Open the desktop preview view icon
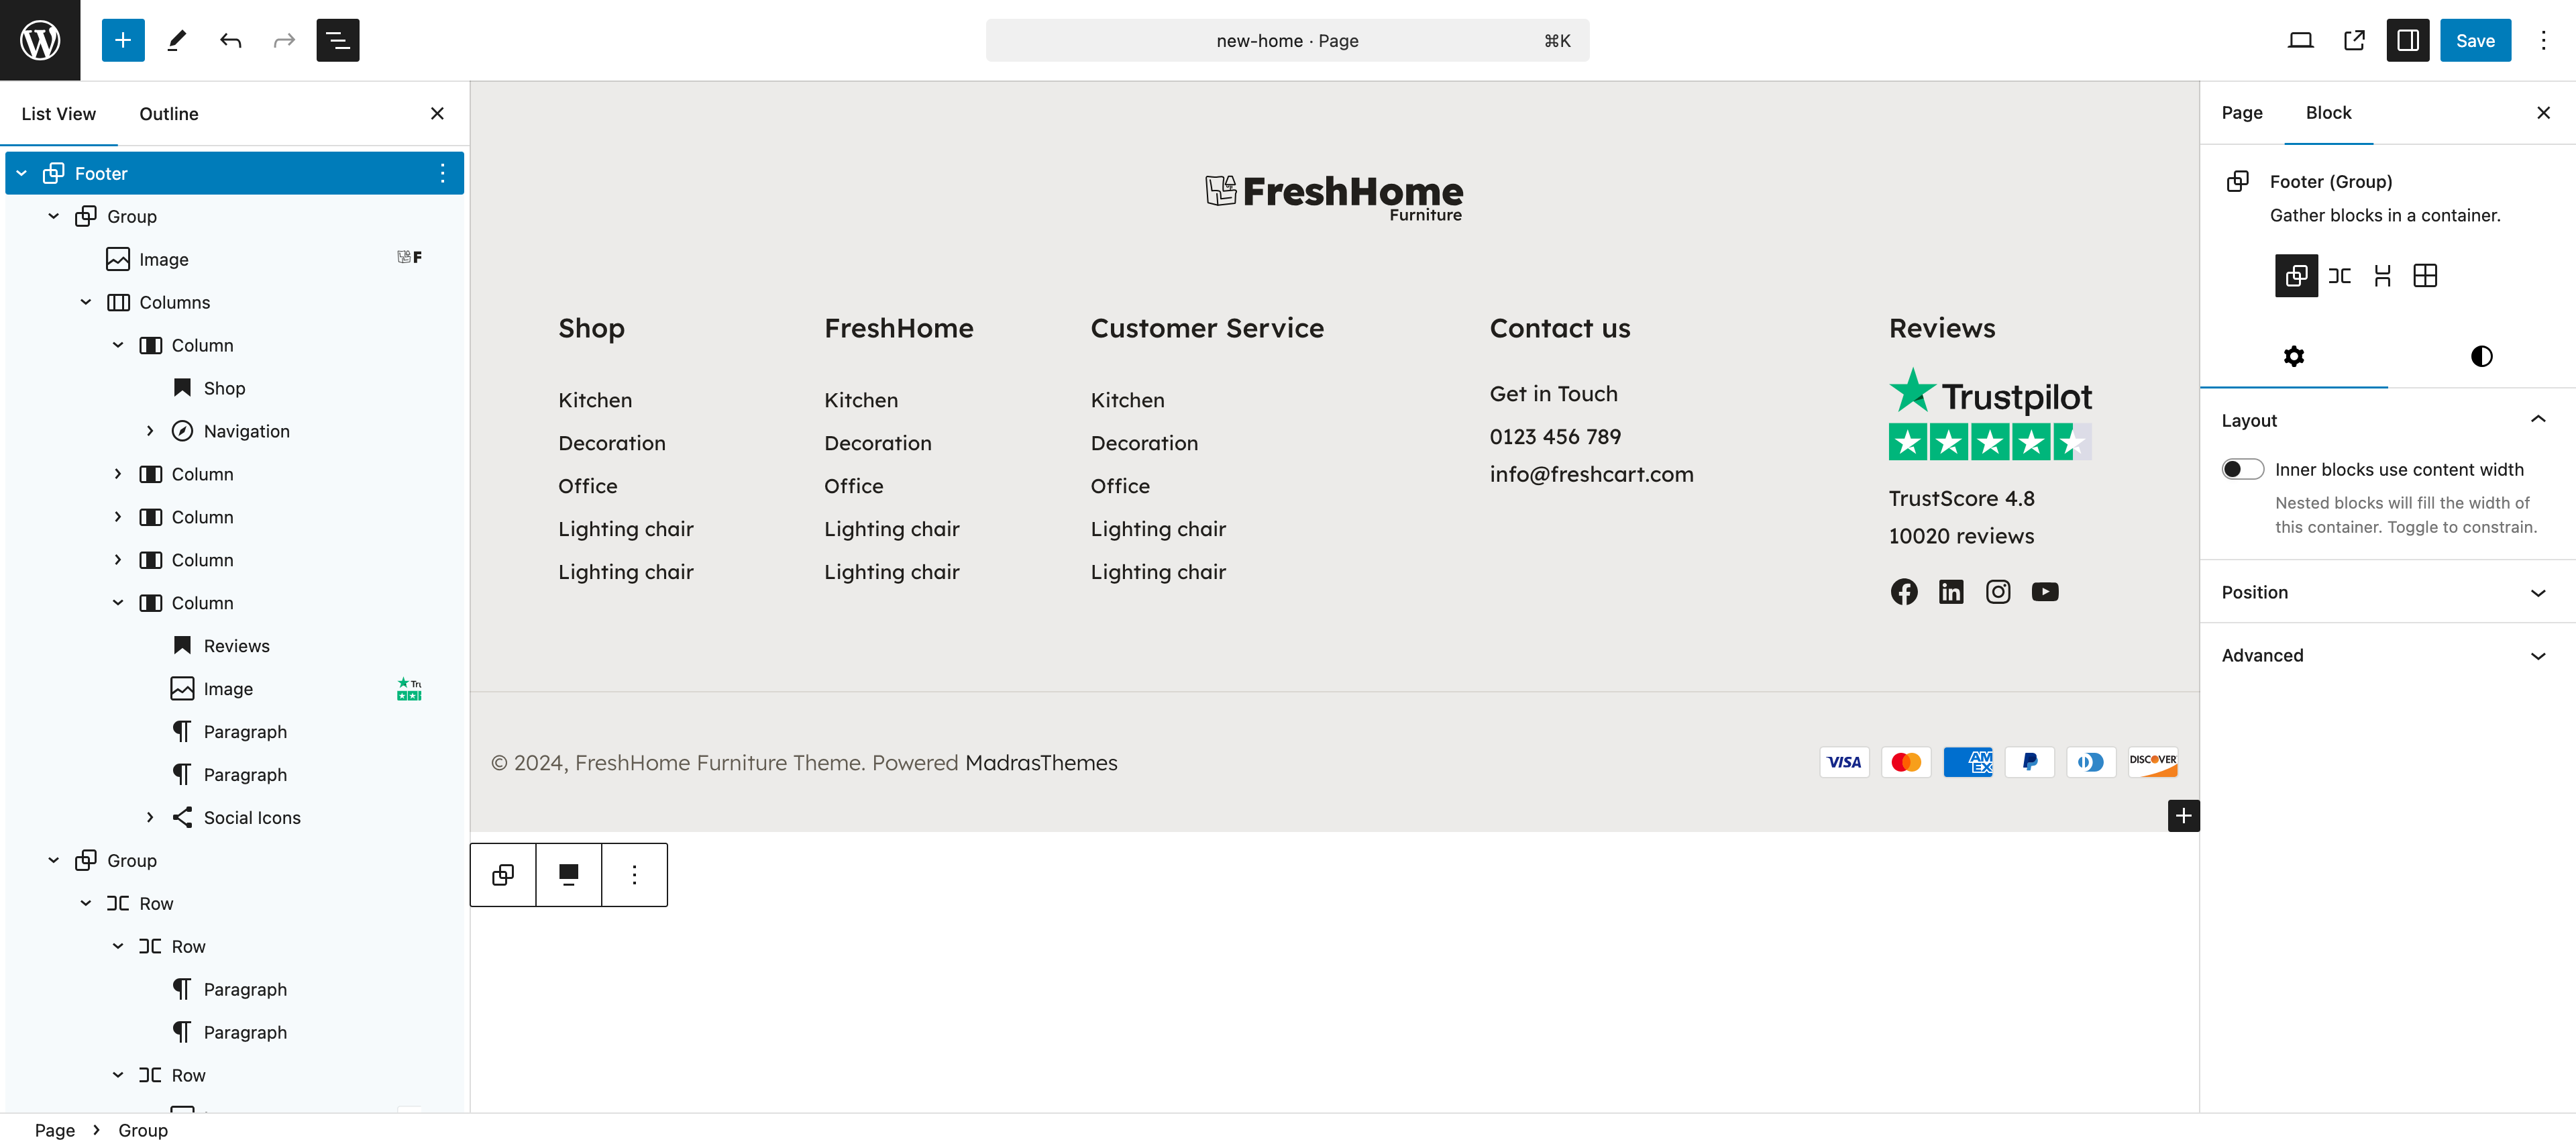2576x1146 pixels. click(x=2300, y=40)
